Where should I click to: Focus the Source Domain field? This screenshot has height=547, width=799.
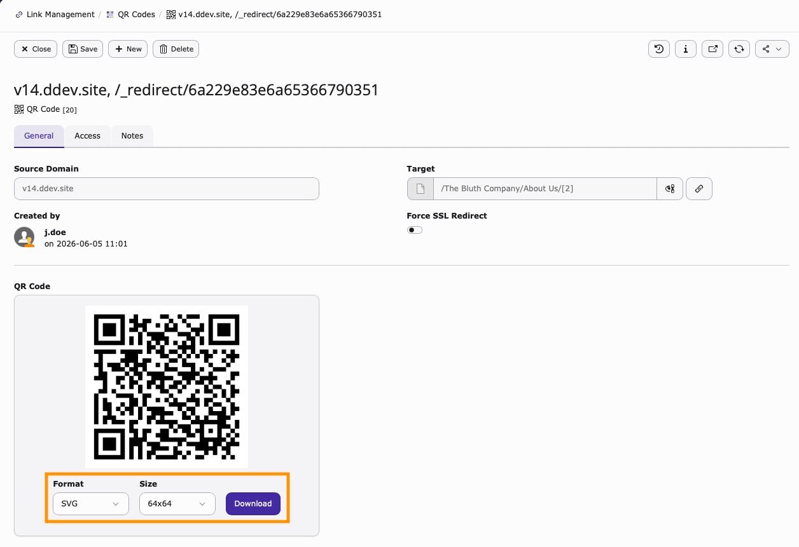pos(167,189)
